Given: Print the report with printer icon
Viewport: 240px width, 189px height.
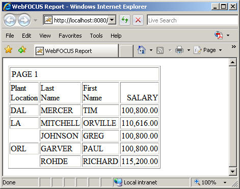Looking at the screenshot, I should [x=179, y=50].
